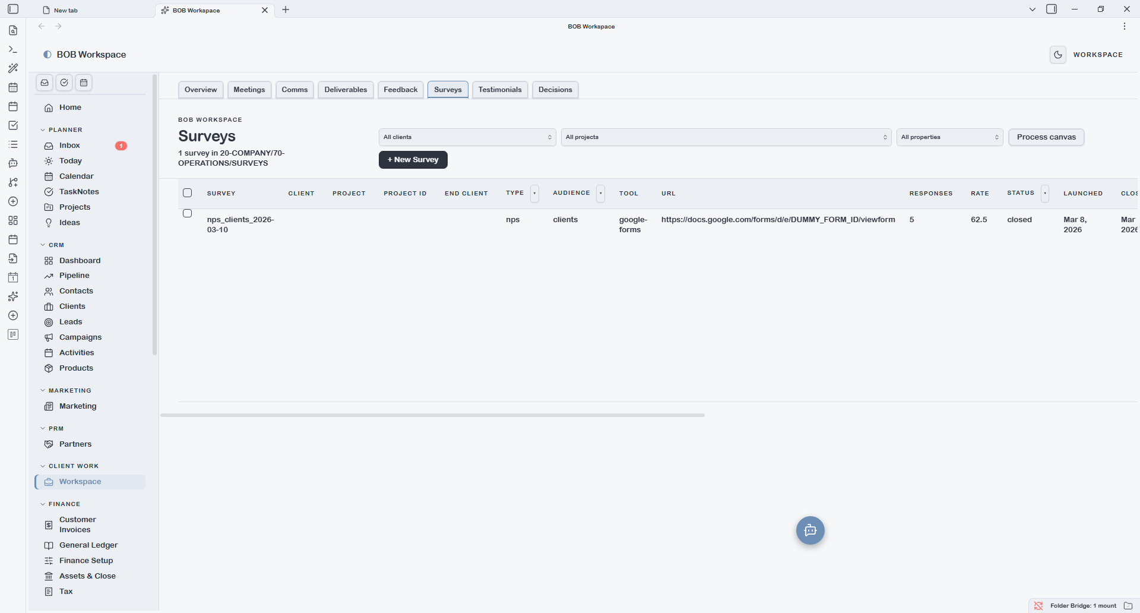Switch to the Testimonials tab
The width and height of the screenshot is (1140, 613).
(500, 90)
